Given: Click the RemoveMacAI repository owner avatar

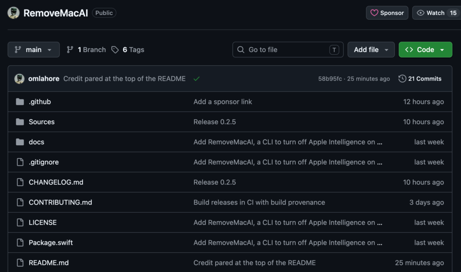Looking at the screenshot, I should [14, 13].
